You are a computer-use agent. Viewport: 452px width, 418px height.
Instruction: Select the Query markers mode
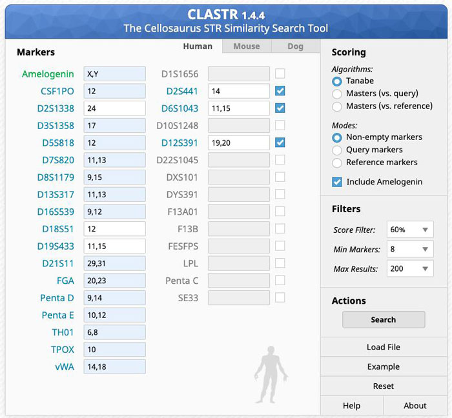click(x=336, y=150)
